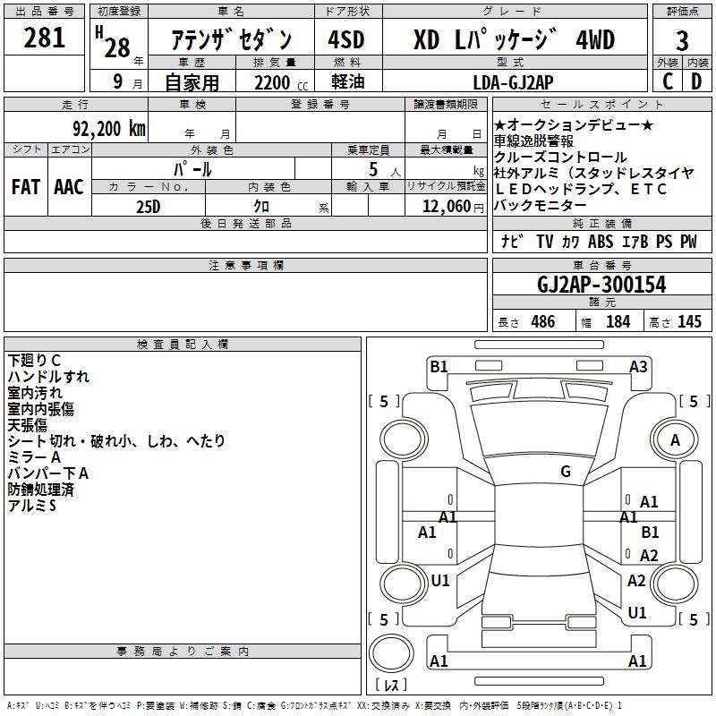Click the exterior grade 'C' under 外装
Viewport: 716px width, 716px height.
668,81
